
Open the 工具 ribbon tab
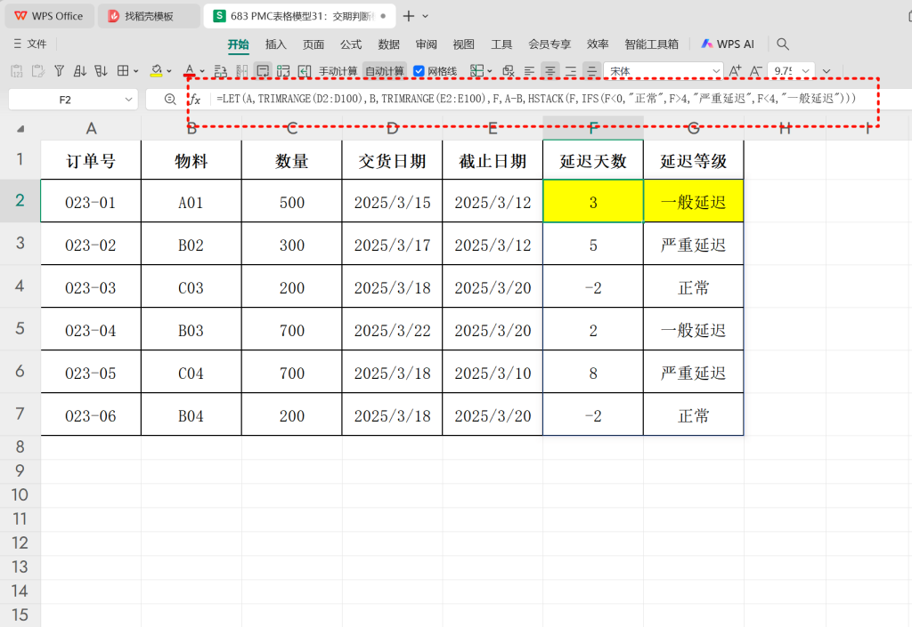501,44
